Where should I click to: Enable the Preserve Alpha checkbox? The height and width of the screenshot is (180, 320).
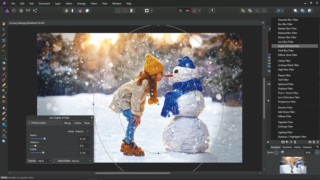29,123
